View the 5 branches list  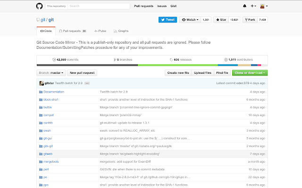tap(123, 60)
